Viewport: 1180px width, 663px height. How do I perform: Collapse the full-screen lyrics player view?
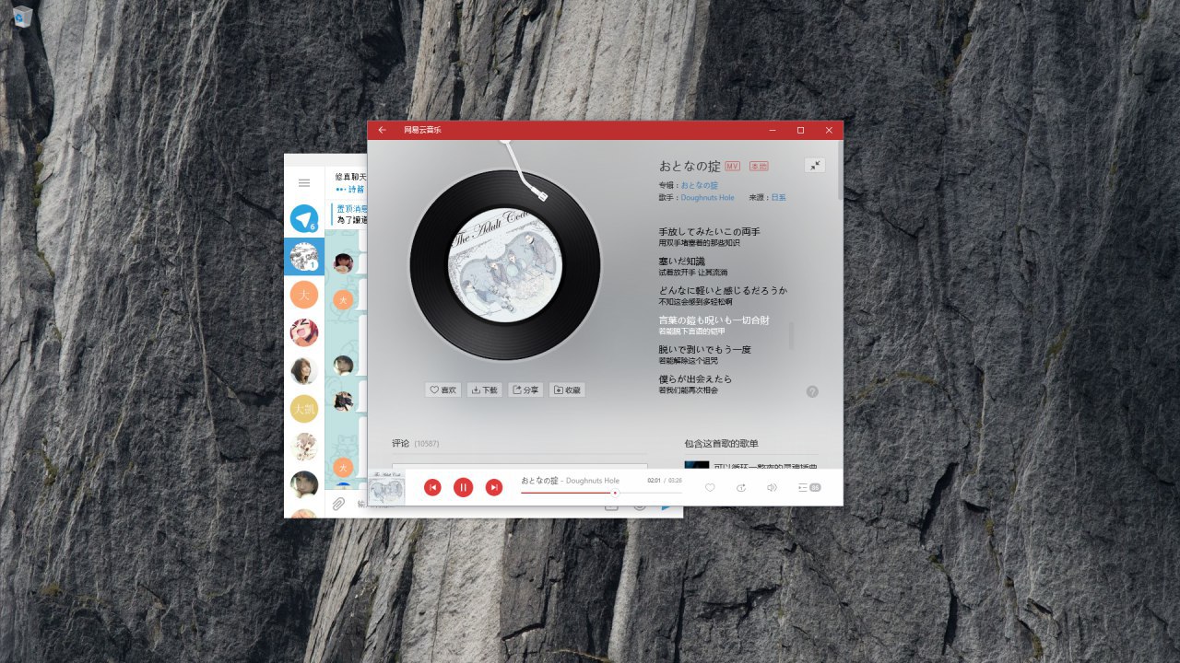pyautogui.click(x=814, y=166)
